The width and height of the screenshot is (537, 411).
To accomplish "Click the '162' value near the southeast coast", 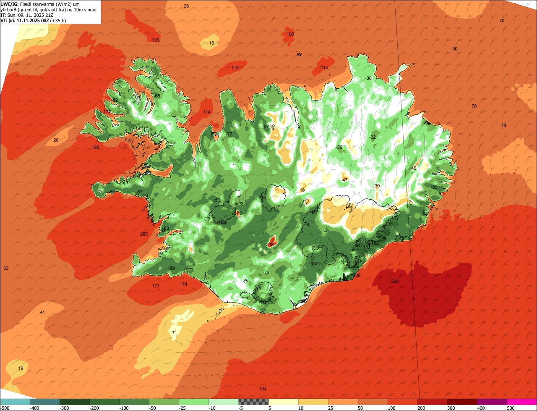I will (x=375, y=243).
